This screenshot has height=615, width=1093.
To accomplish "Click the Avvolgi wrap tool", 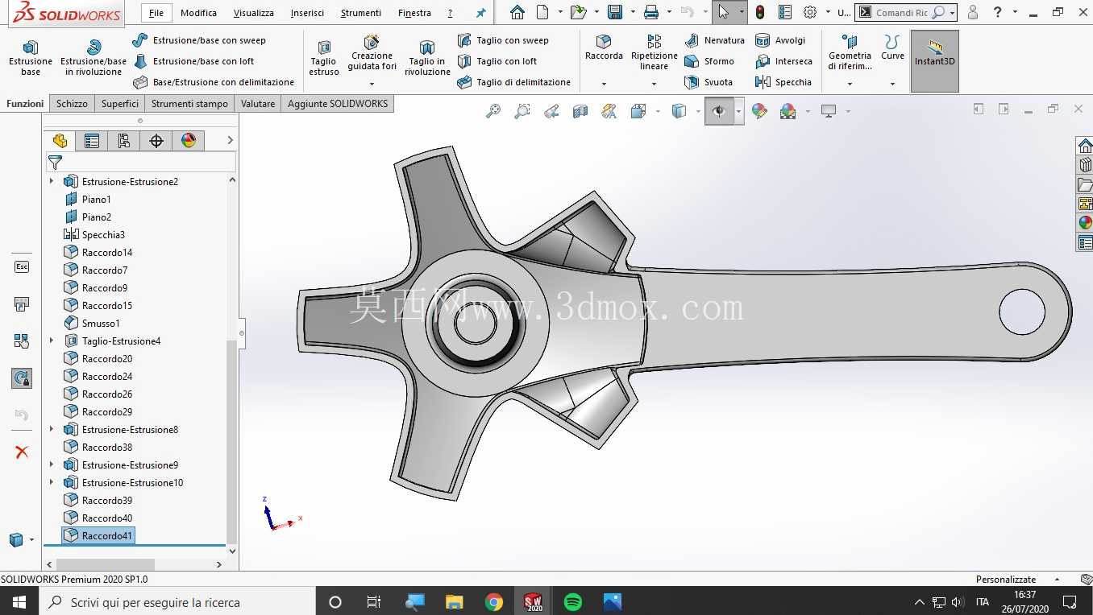I will (x=780, y=40).
